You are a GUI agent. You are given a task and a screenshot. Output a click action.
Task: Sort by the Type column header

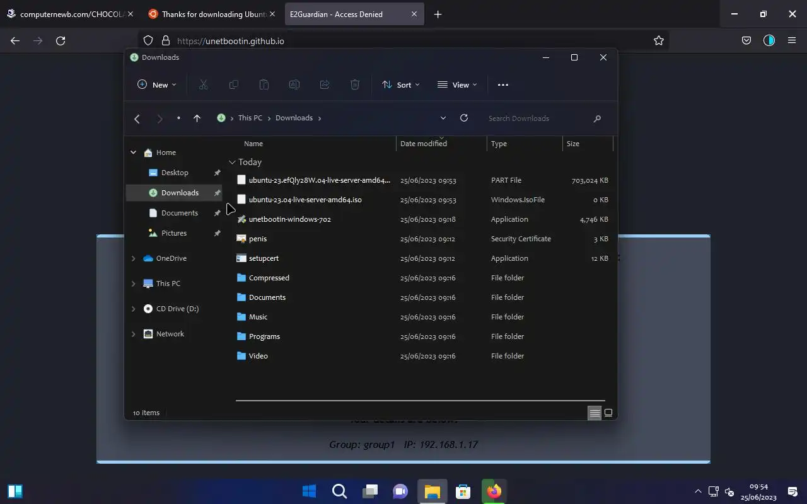point(525,144)
